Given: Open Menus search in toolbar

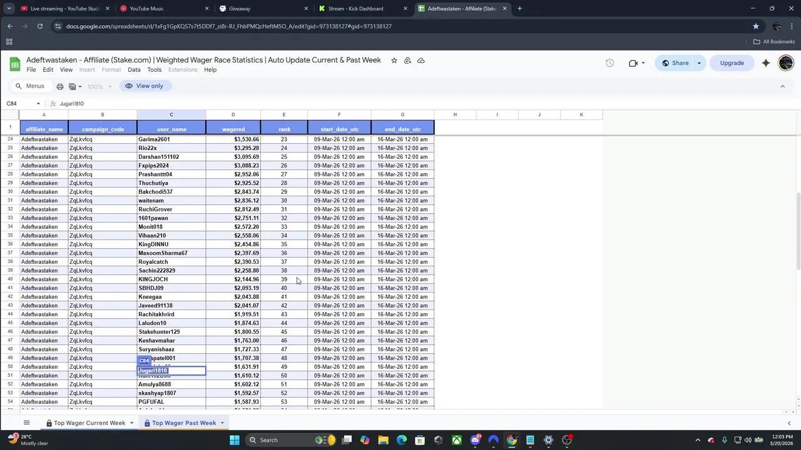Looking at the screenshot, I should pyautogui.click(x=30, y=86).
